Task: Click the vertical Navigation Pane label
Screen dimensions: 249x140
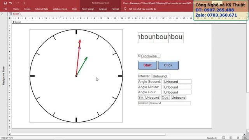Action: click(x=4, y=76)
